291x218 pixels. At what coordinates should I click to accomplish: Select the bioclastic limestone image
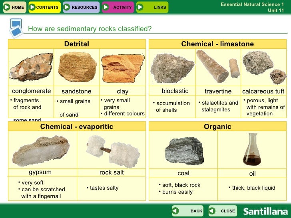tap(172, 68)
